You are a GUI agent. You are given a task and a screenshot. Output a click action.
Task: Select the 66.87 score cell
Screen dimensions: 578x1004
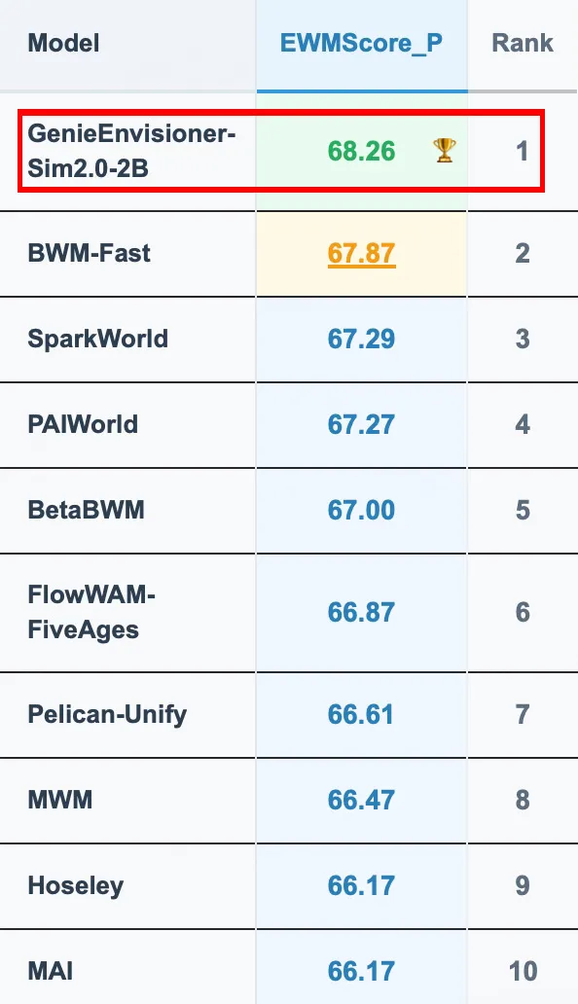(x=362, y=613)
